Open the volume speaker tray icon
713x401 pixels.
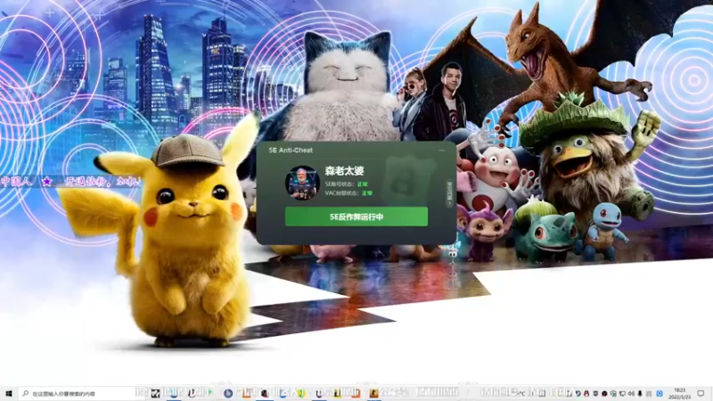point(631,393)
